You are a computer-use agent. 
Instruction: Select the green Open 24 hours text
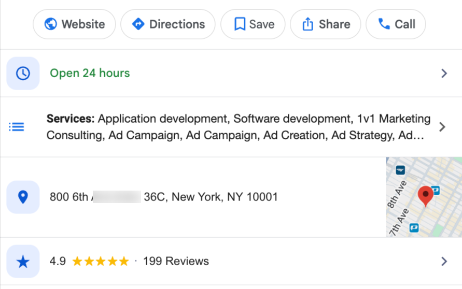(90, 73)
